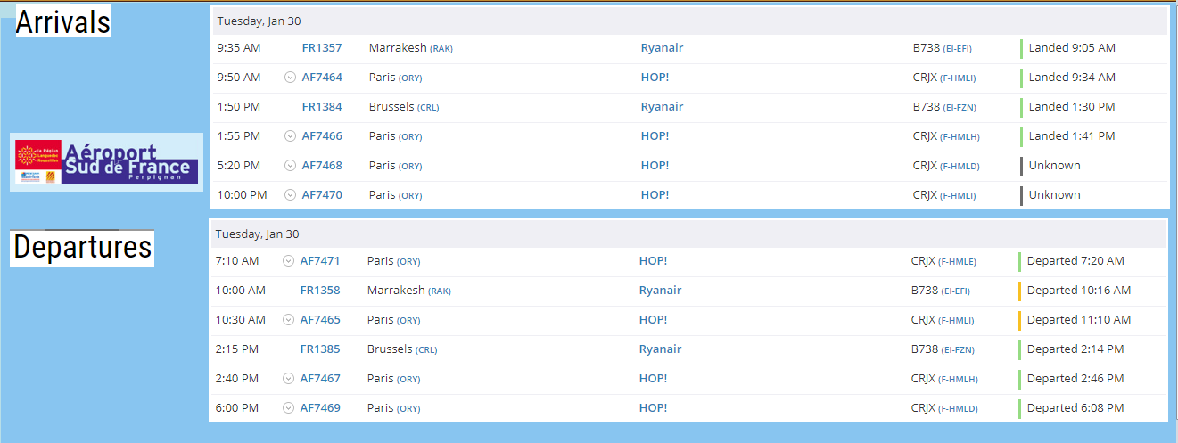Click Unknown status for flight AF7470
Screen dimensions: 1178x443
click(x=1055, y=195)
